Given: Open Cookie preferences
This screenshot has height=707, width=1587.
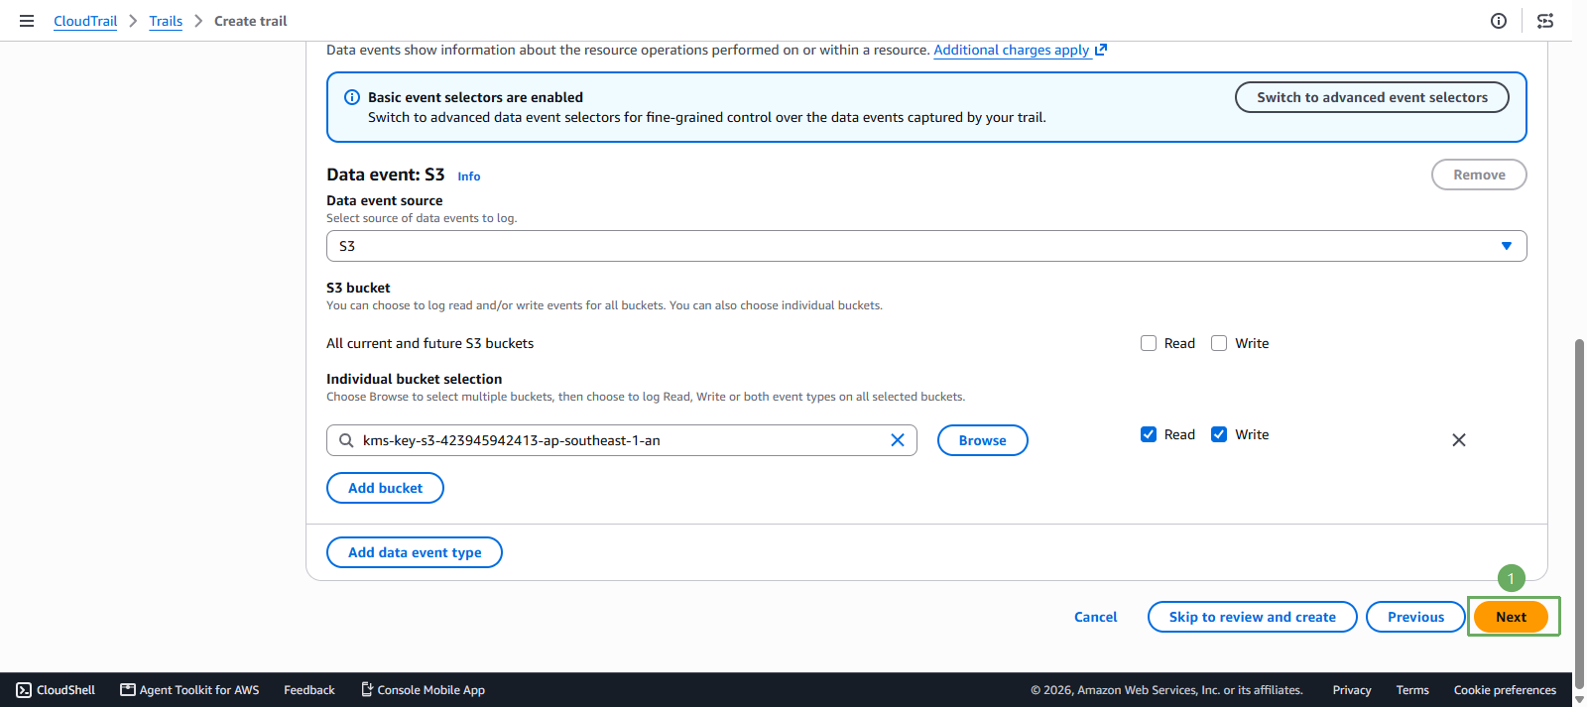Looking at the screenshot, I should coord(1505,690).
